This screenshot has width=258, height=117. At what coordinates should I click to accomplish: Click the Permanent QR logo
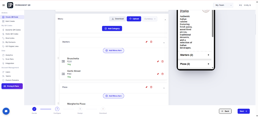(x=10, y=5)
